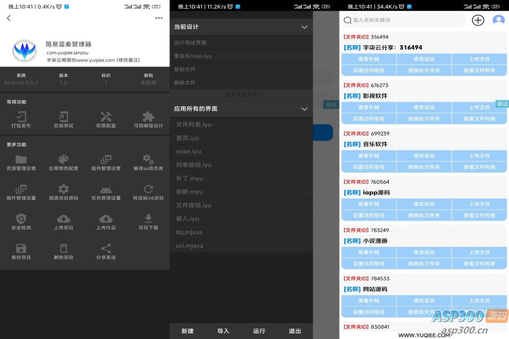Tap 导入 in the bottom bar
The width and height of the screenshot is (509, 339).
click(x=223, y=331)
